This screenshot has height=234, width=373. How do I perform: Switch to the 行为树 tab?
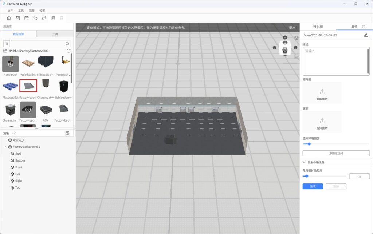pos(318,27)
